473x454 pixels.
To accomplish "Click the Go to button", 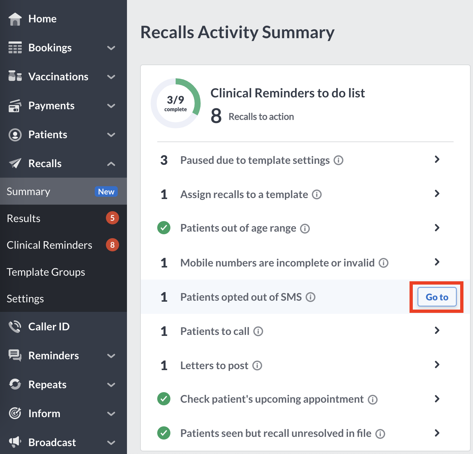I will point(437,297).
